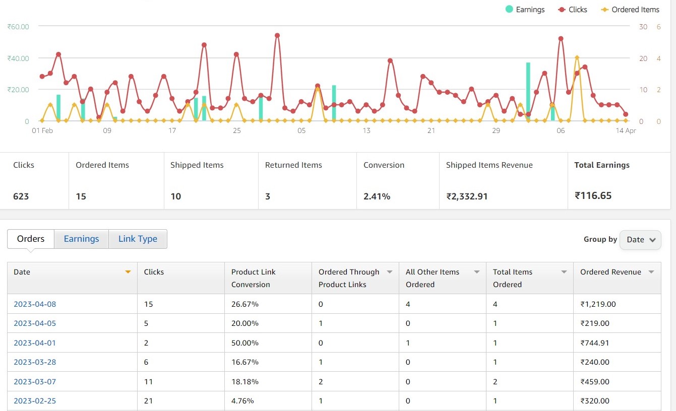676x411 pixels.
Task: Select the Orders tab
Action: 30,238
